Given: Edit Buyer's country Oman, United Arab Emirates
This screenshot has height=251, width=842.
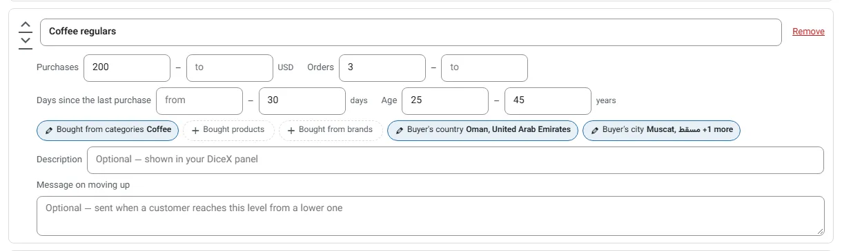Looking at the screenshot, I should pos(482,130).
